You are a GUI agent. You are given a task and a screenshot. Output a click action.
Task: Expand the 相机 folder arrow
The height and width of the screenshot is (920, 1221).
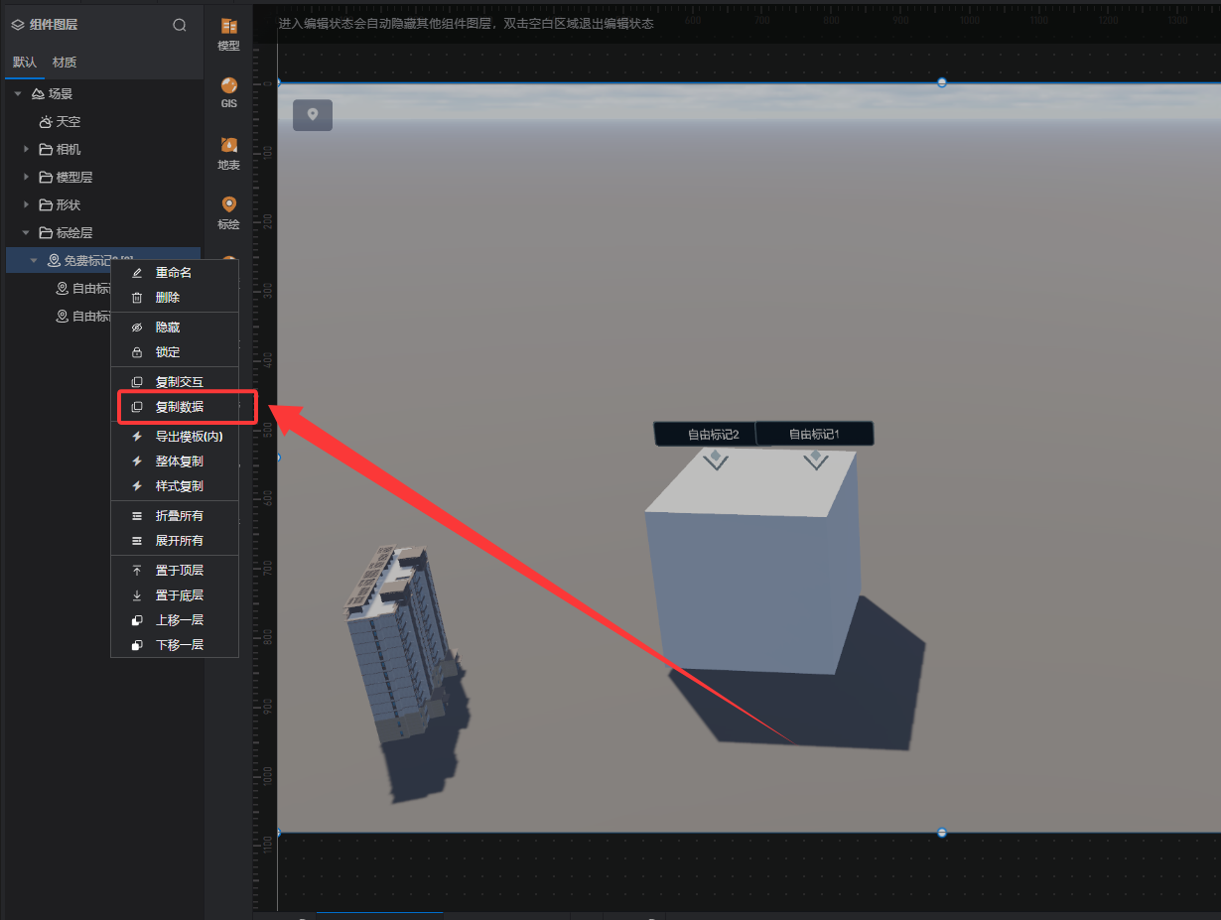tap(26, 149)
